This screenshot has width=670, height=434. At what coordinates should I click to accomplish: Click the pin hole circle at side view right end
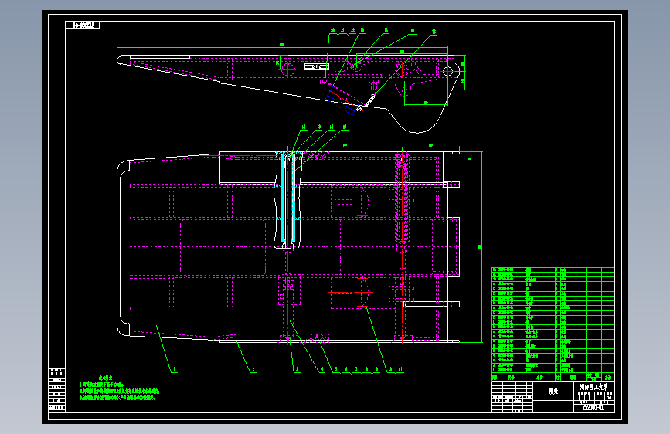point(447,71)
